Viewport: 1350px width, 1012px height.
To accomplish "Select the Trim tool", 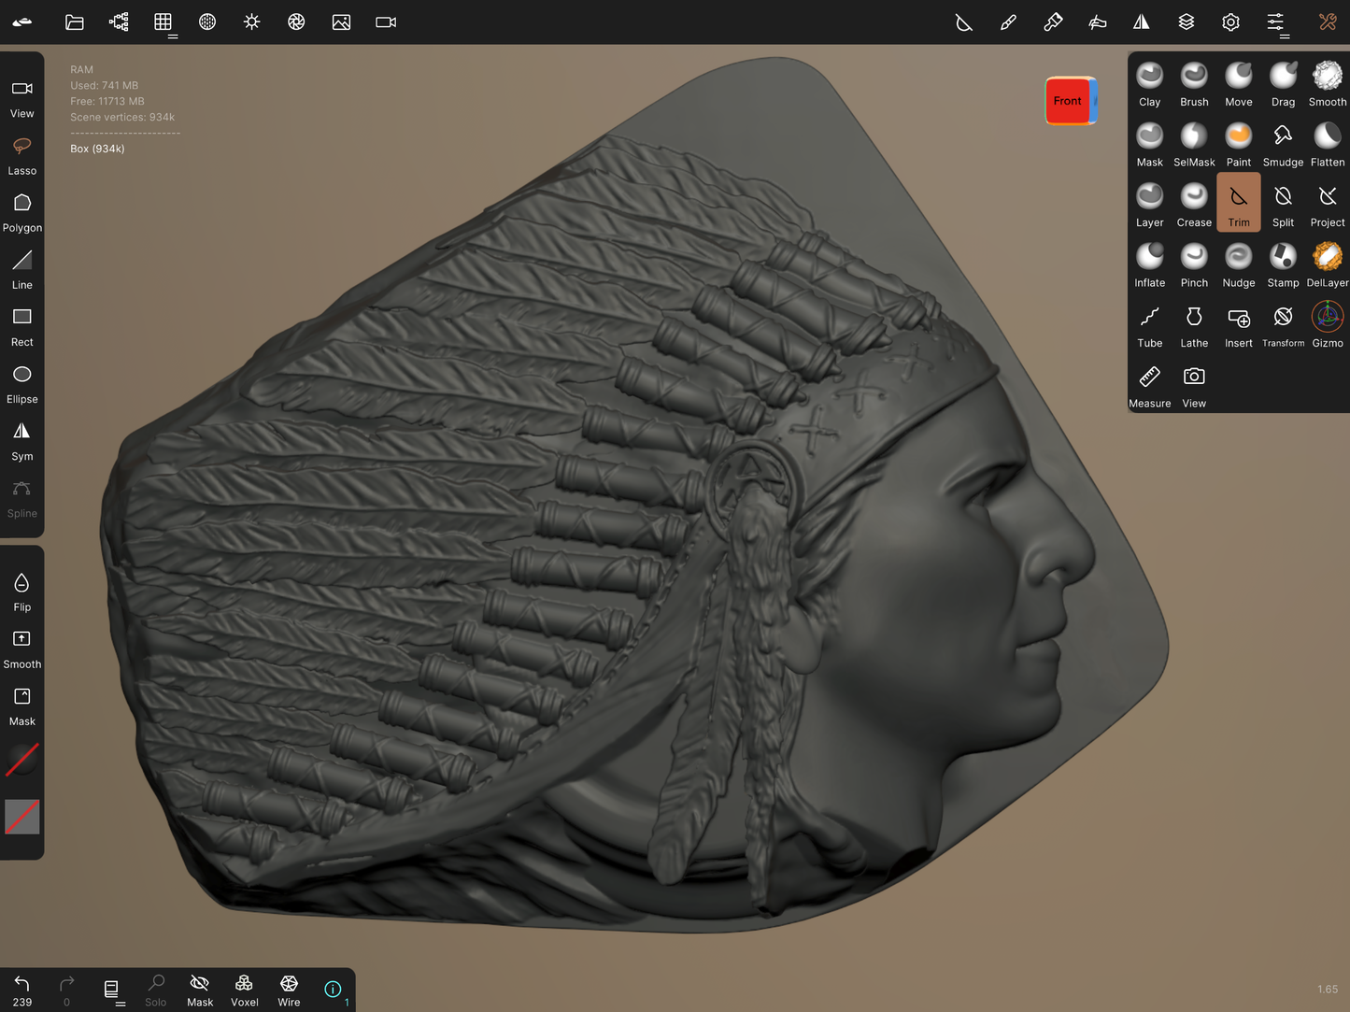I will point(1239,203).
